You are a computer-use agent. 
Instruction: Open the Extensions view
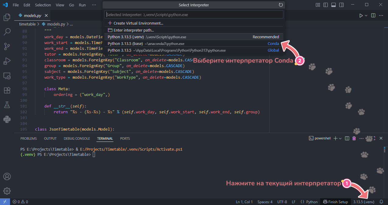(7, 90)
